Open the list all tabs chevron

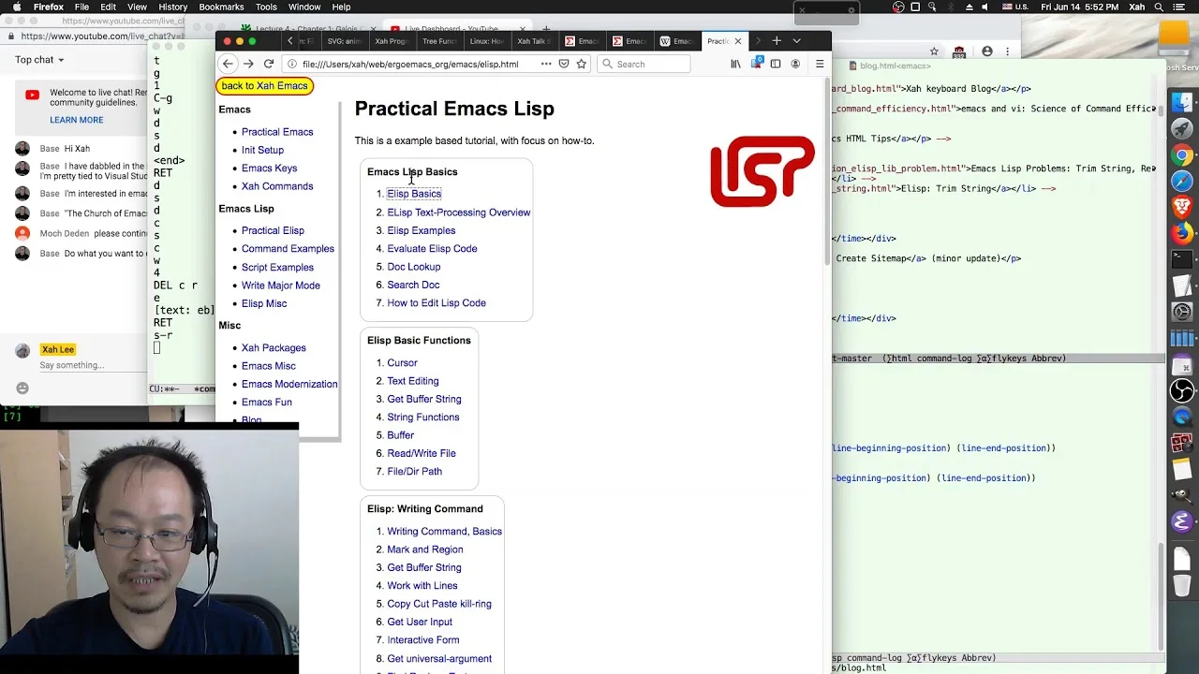(797, 41)
